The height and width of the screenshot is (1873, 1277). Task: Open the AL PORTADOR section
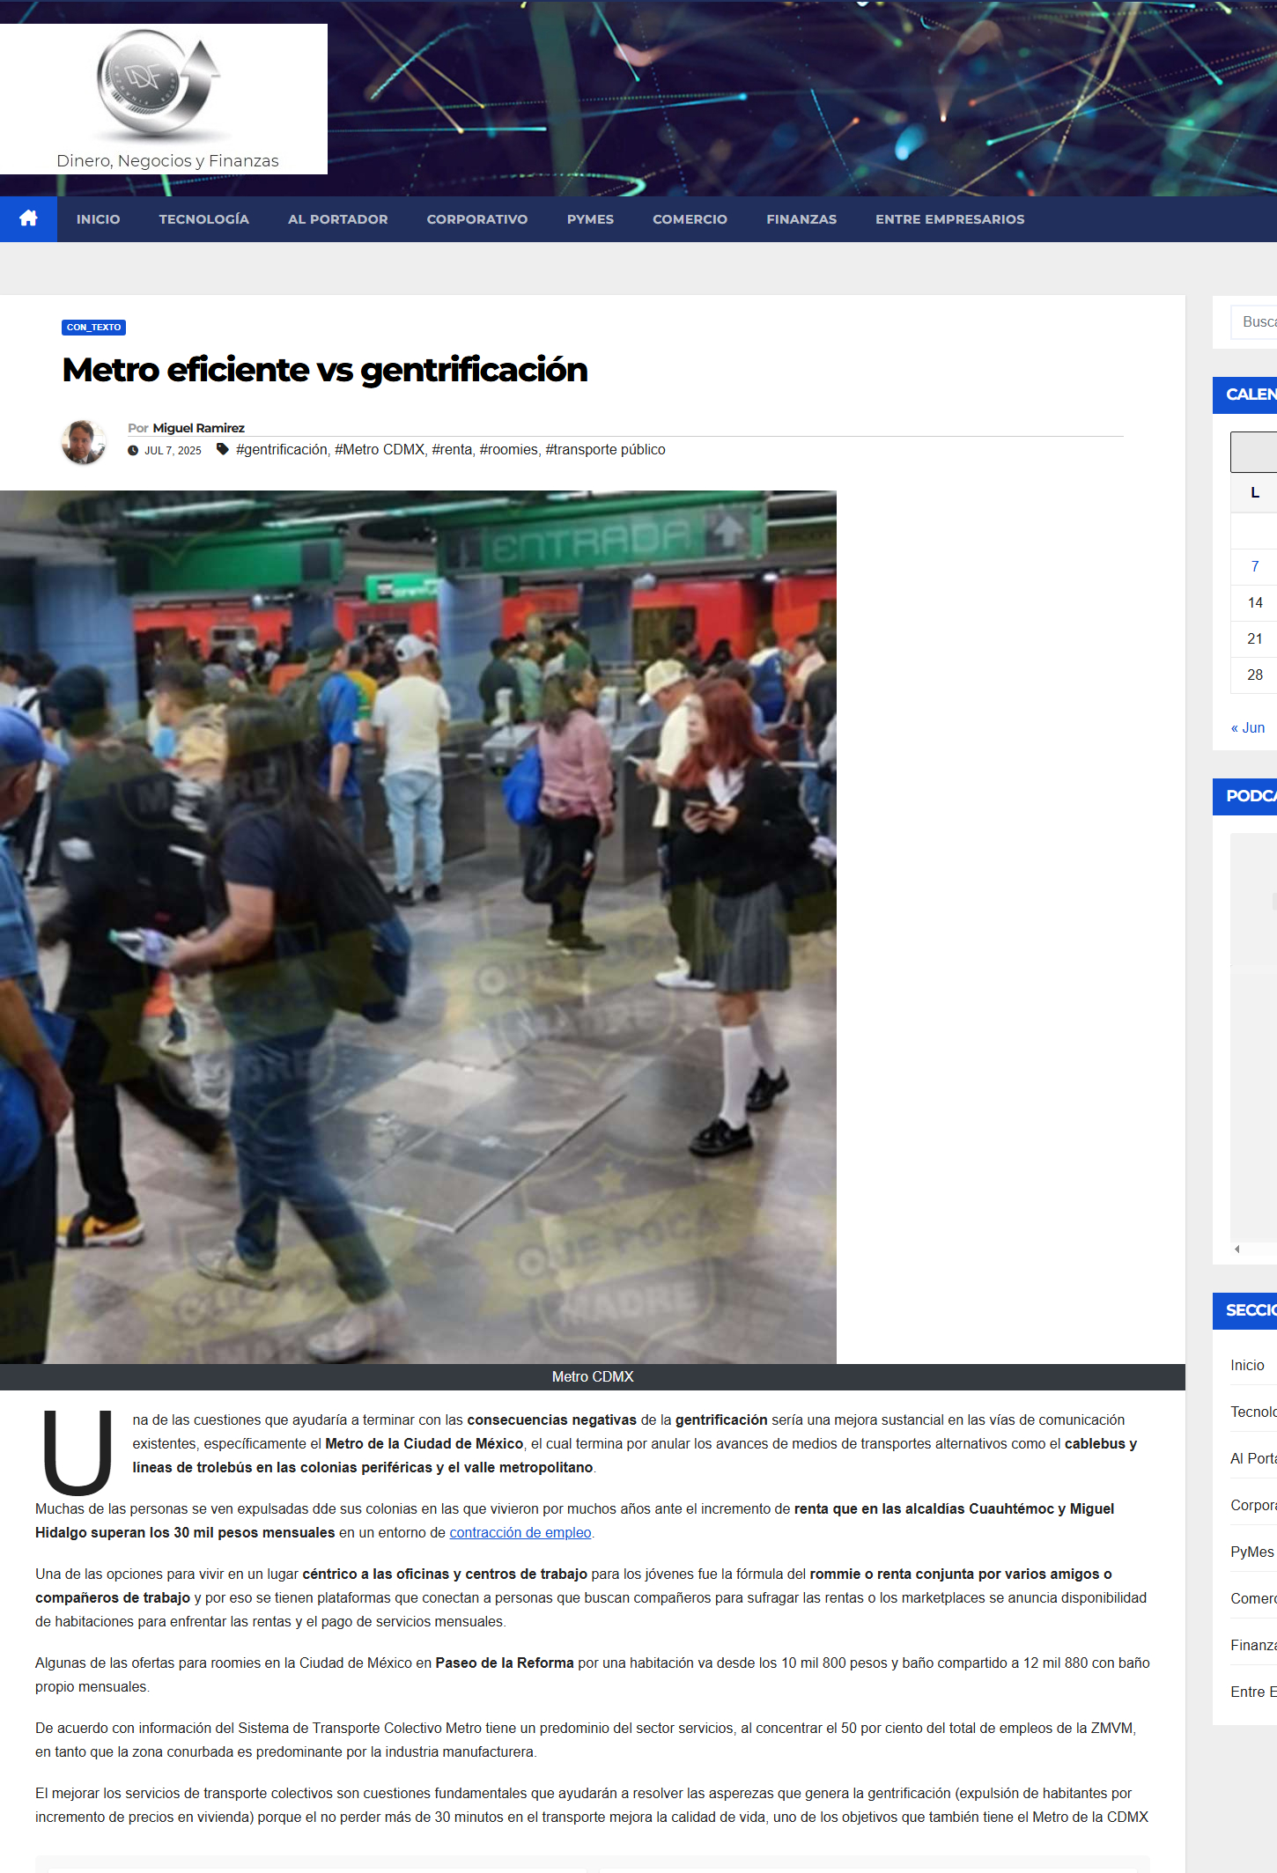click(338, 219)
